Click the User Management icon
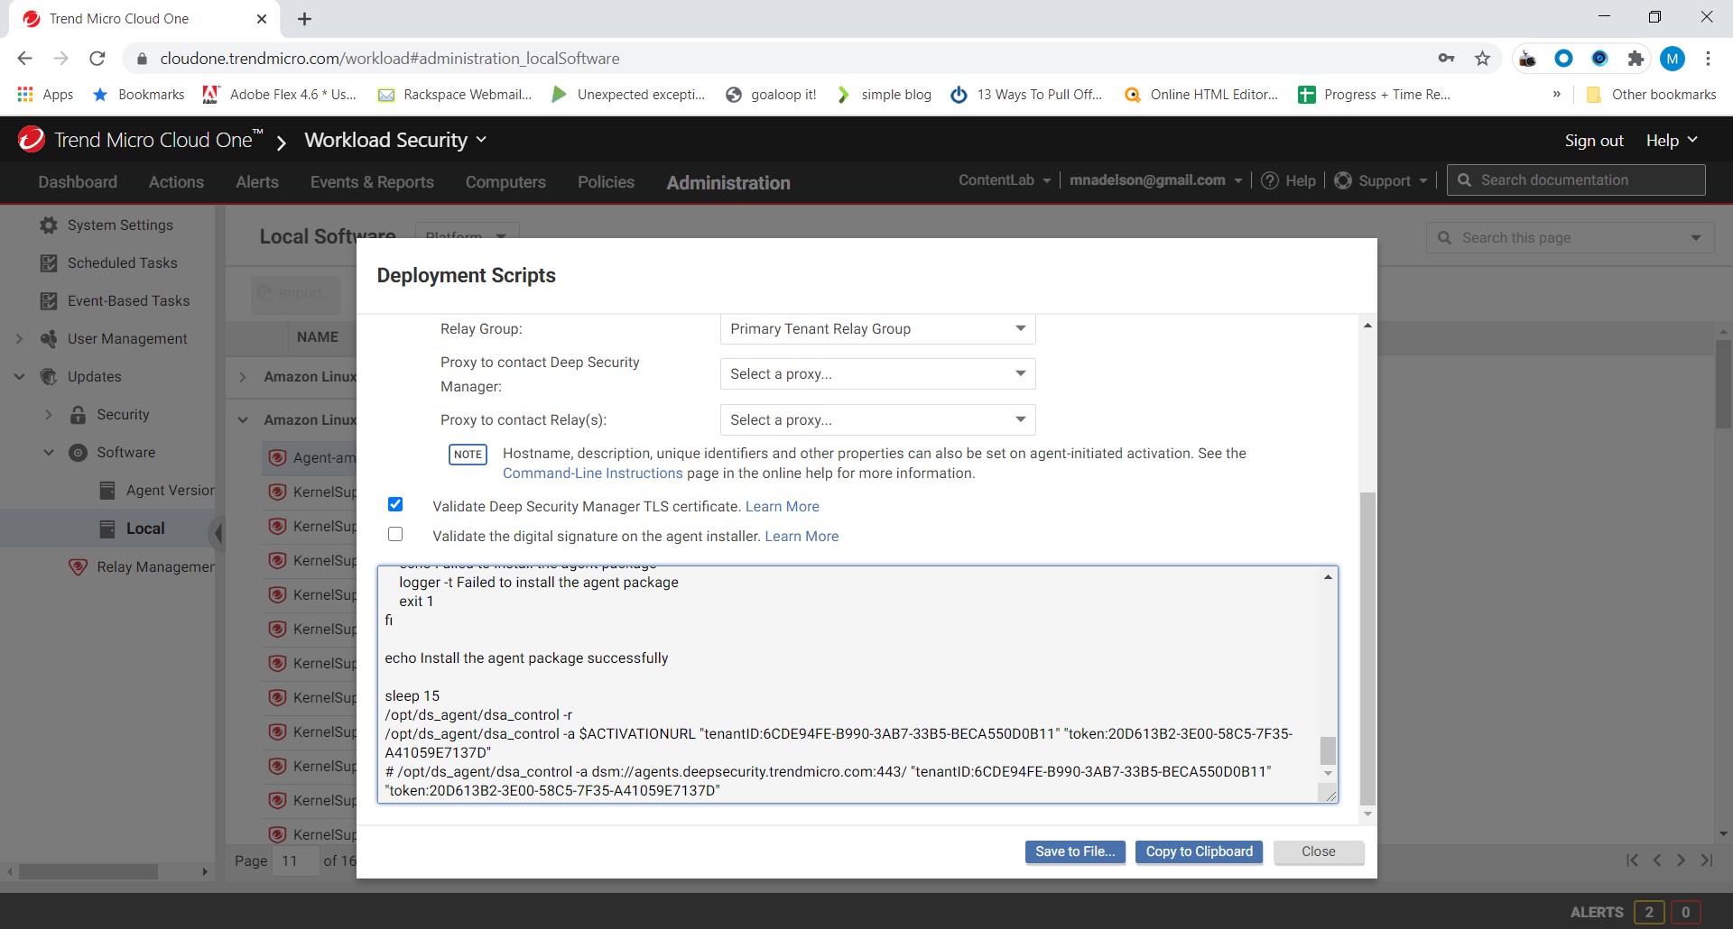The width and height of the screenshot is (1733, 929). click(x=49, y=339)
